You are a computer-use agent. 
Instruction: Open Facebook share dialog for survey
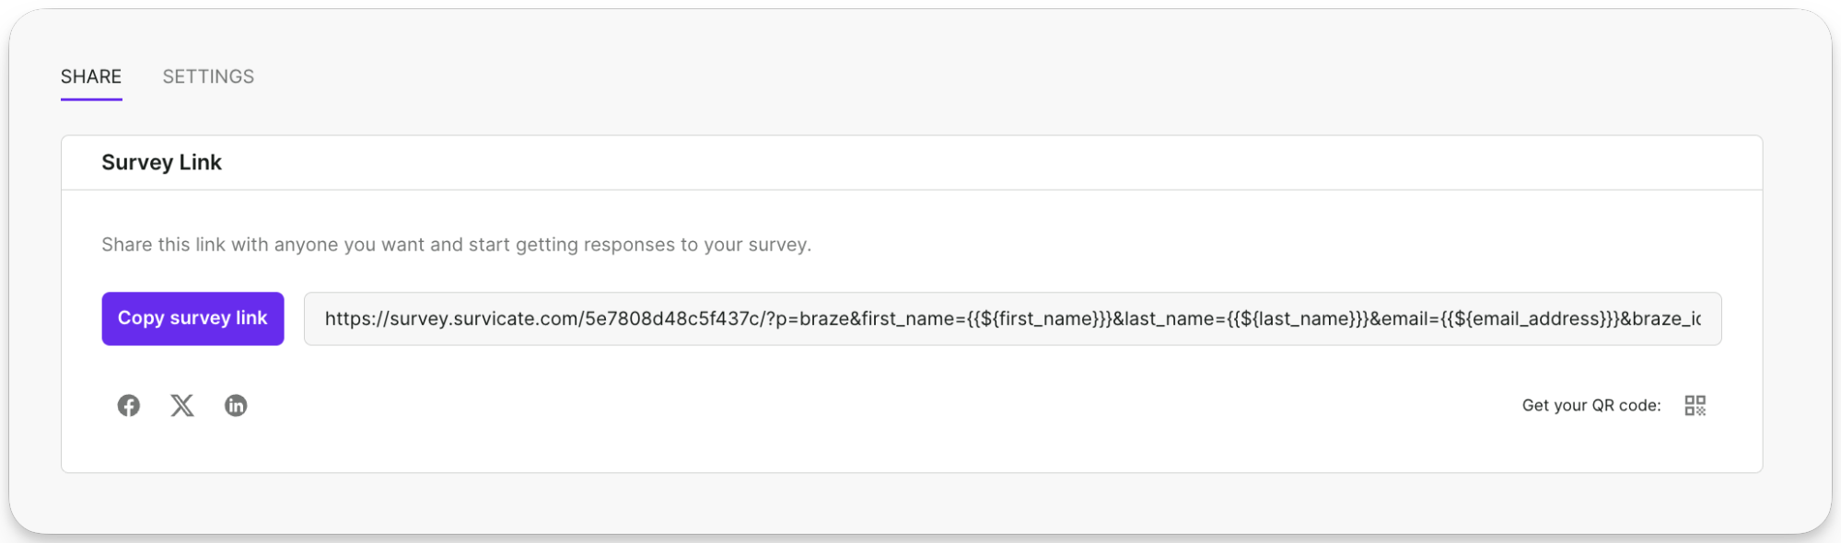click(129, 405)
